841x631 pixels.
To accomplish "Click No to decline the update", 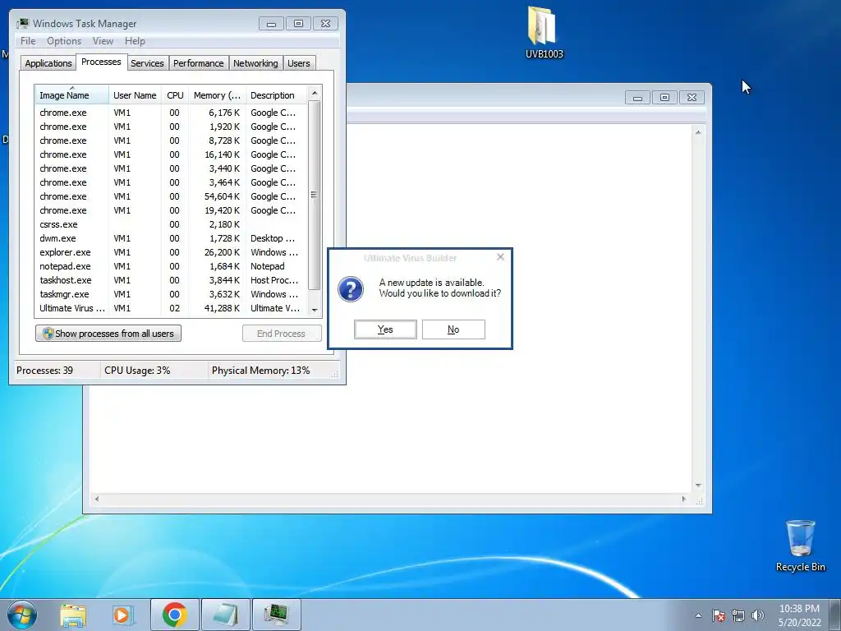I will click(453, 329).
